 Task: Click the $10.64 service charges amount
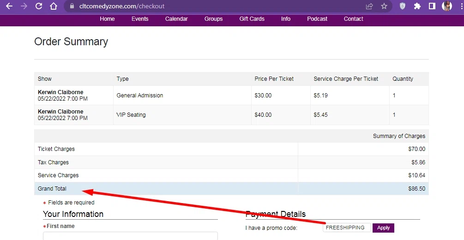[x=416, y=175]
